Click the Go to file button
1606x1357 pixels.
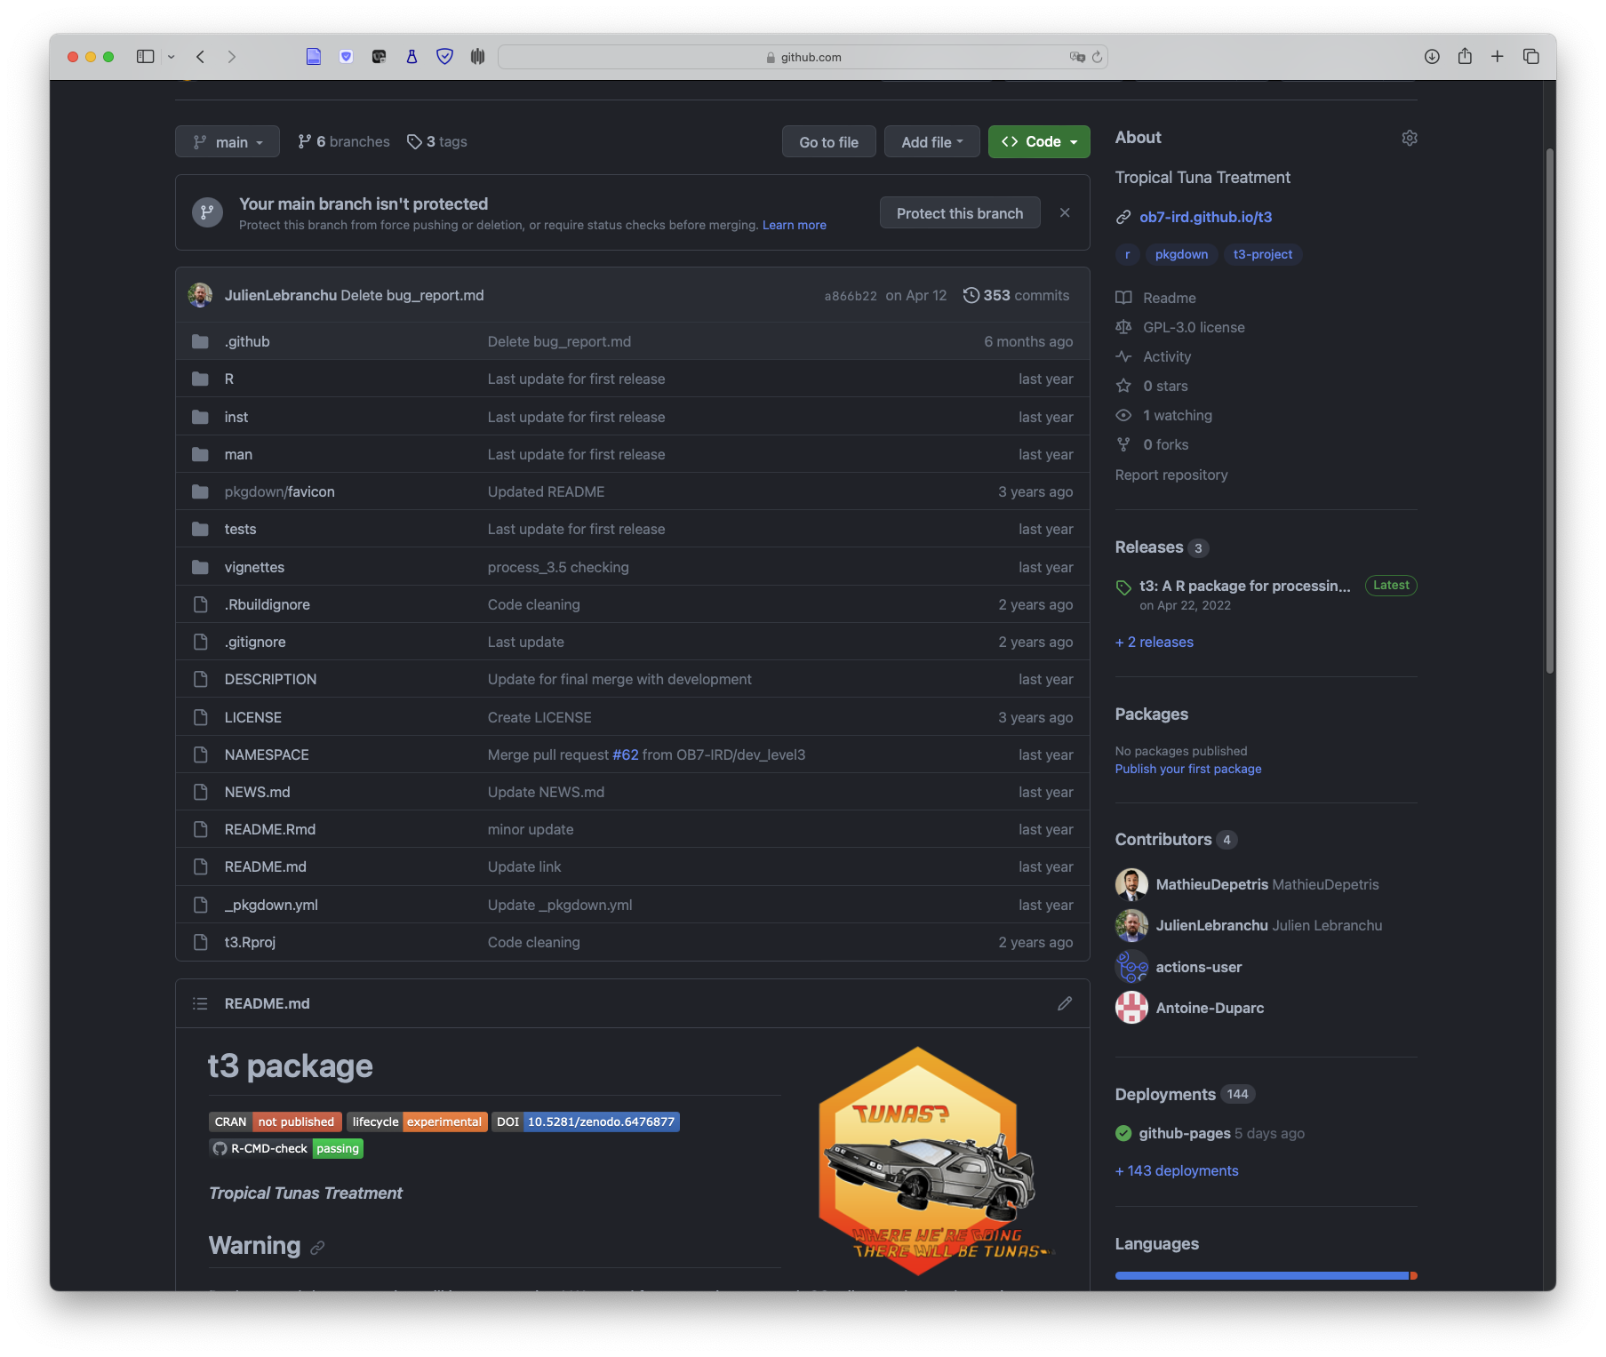click(x=828, y=141)
